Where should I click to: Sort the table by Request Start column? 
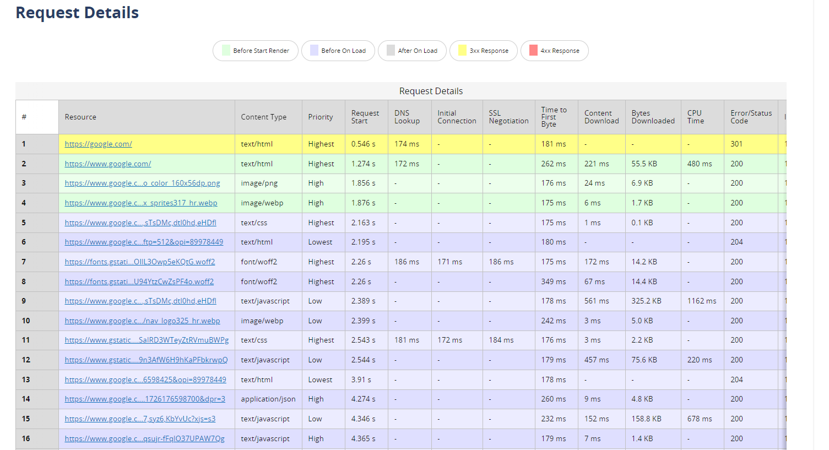point(366,117)
